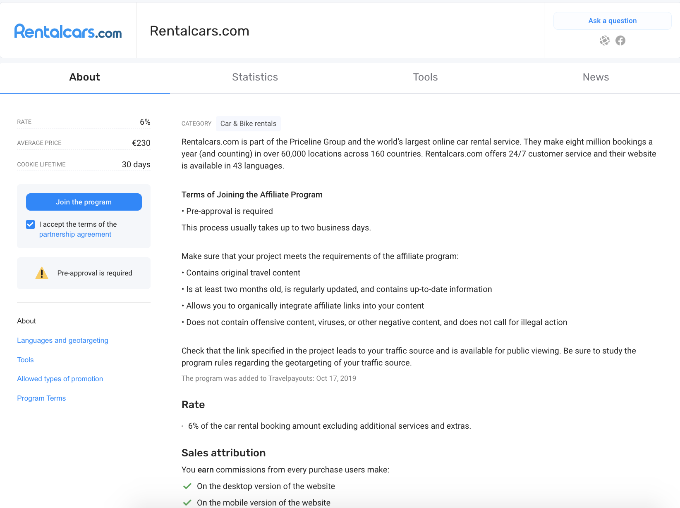
Task: Click the AVERAGE PRICE label
Action: pyautogui.click(x=39, y=143)
